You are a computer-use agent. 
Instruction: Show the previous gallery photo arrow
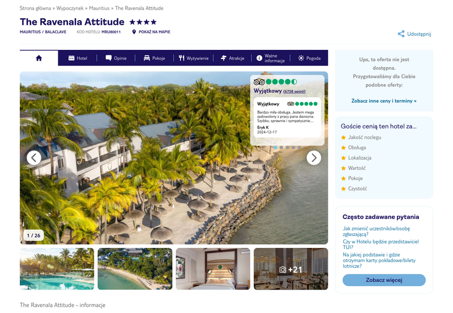pyautogui.click(x=34, y=158)
